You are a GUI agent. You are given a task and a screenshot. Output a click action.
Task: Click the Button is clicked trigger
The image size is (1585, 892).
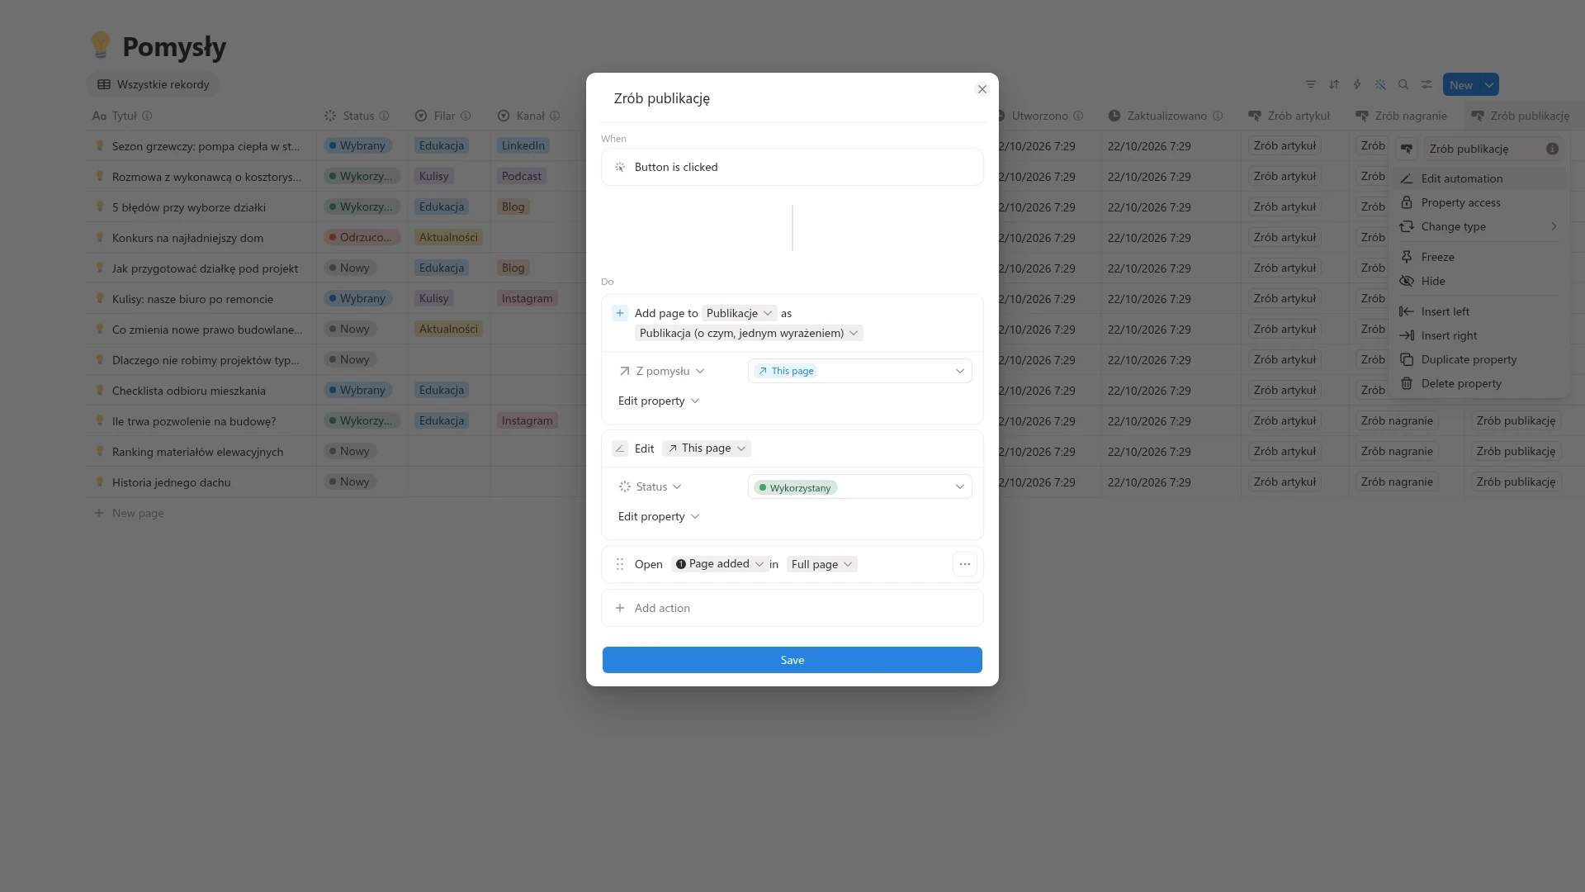pyautogui.click(x=792, y=167)
